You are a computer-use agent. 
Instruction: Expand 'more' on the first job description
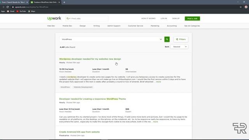(x=158, y=82)
